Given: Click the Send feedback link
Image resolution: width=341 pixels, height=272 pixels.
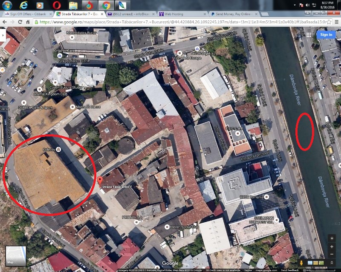Looking at the screenshot, I should tap(289, 270).
